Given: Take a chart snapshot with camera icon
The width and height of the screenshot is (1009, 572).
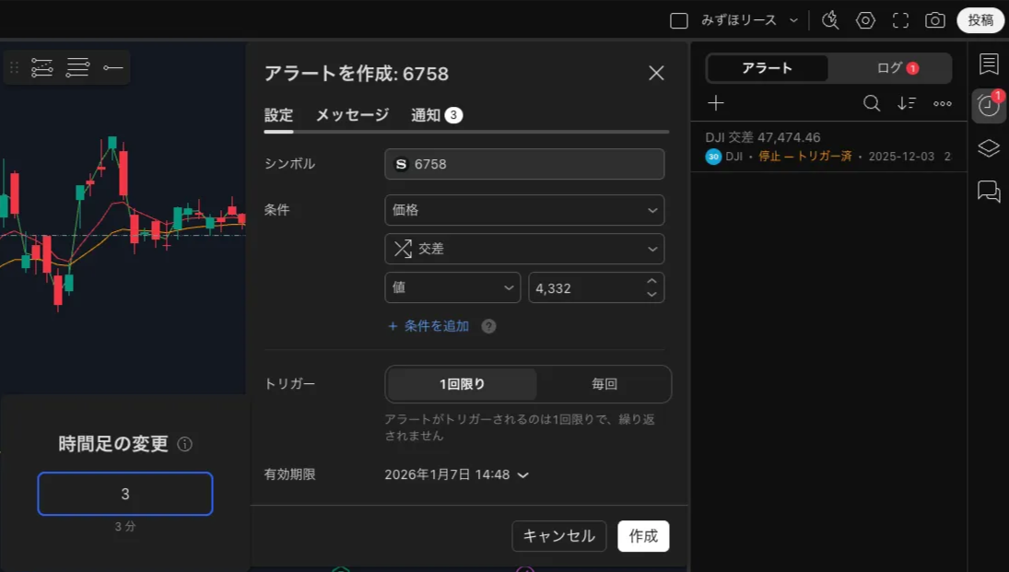Looking at the screenshot, I should point(934,20).
